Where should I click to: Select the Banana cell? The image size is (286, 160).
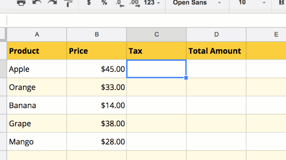[x=37, y=105]
